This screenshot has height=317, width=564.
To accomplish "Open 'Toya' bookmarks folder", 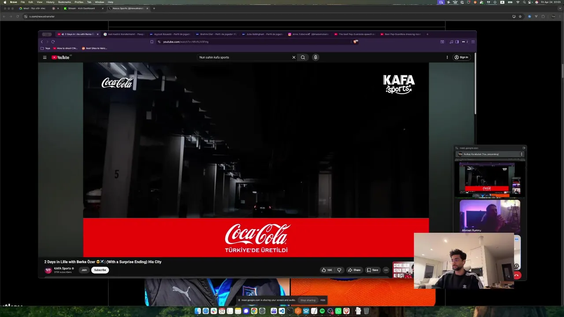I will point(45,48).
